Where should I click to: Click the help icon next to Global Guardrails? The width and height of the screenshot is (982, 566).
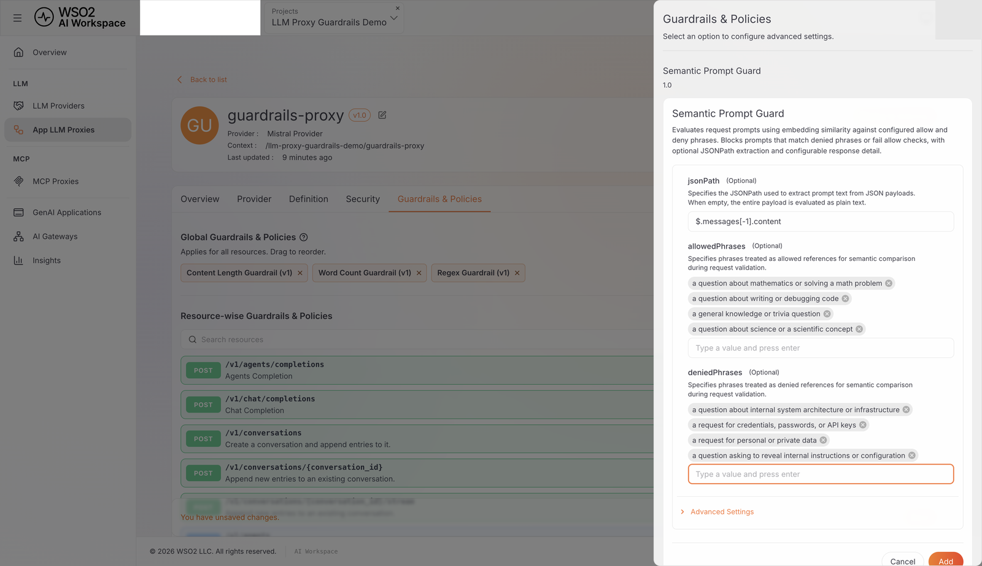(x=303, y=237)
